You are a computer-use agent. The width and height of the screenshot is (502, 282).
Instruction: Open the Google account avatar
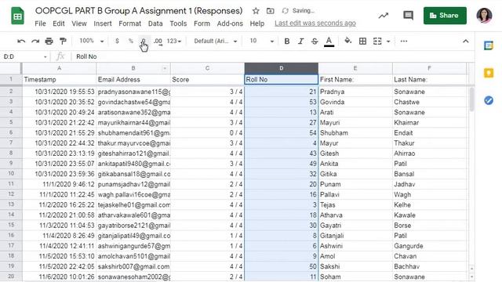point(484,16)
